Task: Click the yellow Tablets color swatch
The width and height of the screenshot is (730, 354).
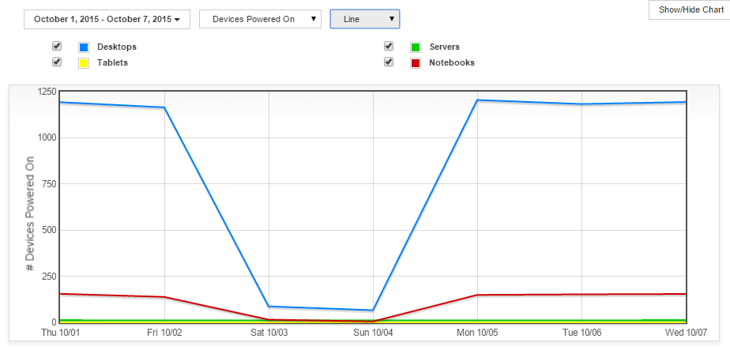Action: click(x=83, y=62)
